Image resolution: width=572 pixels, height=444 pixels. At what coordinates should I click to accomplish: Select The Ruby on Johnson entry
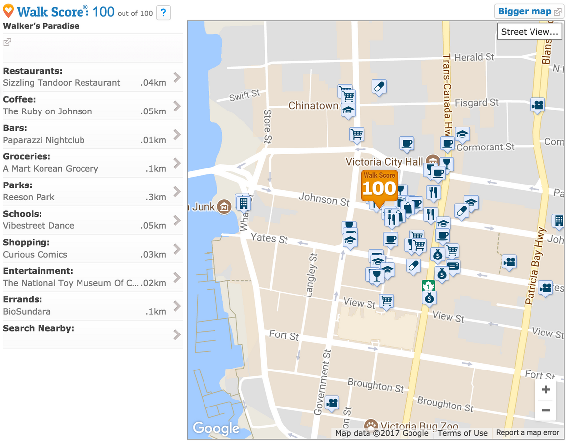point(48,111)
